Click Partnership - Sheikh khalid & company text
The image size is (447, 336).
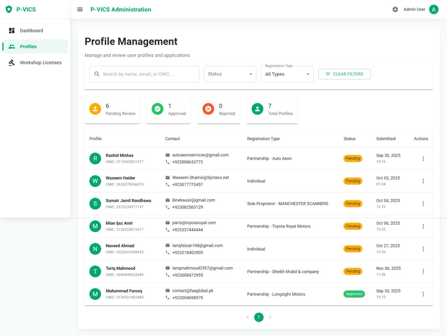pyautogui.click(x=283, y=271)
